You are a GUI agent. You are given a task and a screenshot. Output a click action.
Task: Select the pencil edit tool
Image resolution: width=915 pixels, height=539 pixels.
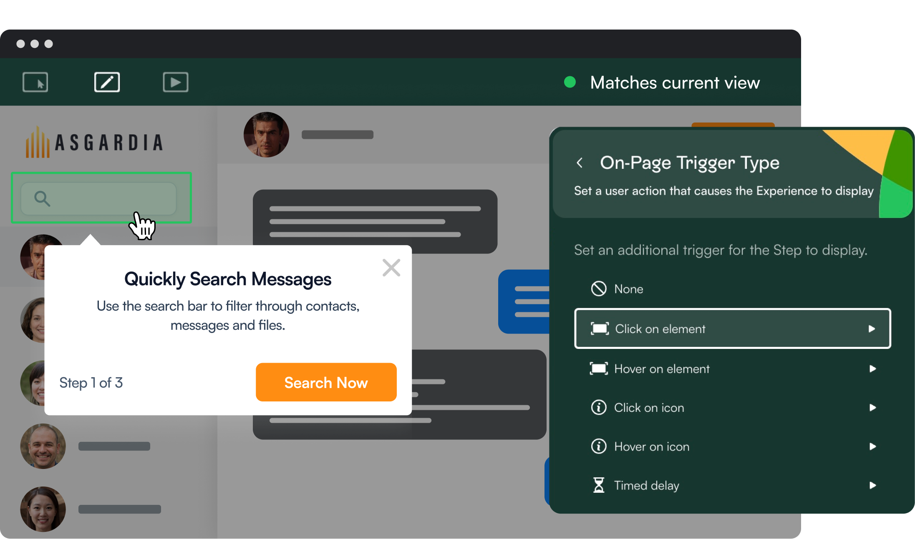[107, 82]
